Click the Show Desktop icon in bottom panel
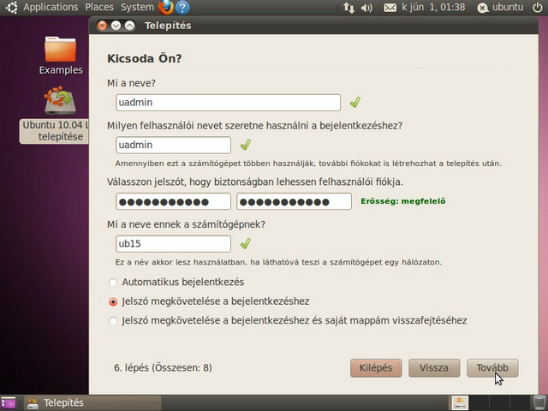Screen dimensions: 548x411 coord(9,402)
